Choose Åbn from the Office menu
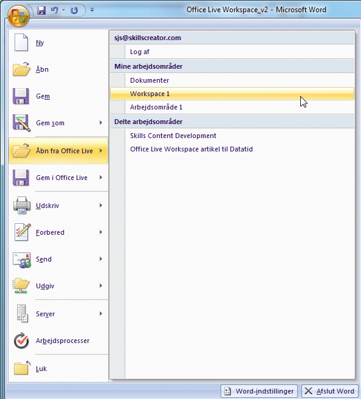Image resolution: width=361 pixels, height=399 pixels. 58,69
